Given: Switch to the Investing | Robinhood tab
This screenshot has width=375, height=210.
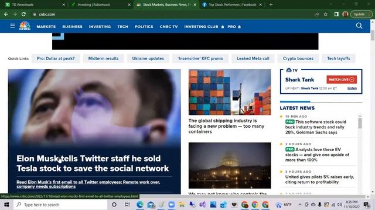Looking at the screenshot, I should [x=100, y=5].
